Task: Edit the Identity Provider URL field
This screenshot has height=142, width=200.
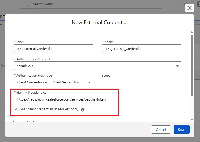Action: 97,99
